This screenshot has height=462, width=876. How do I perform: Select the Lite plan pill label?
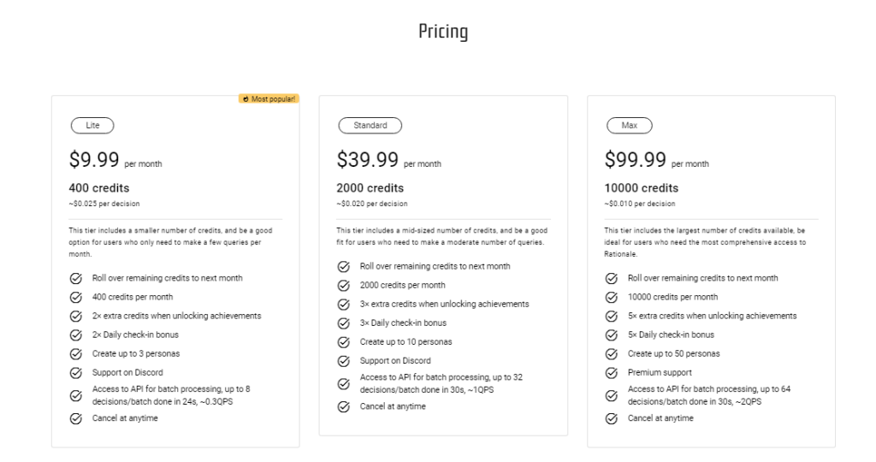pos(92,126)
